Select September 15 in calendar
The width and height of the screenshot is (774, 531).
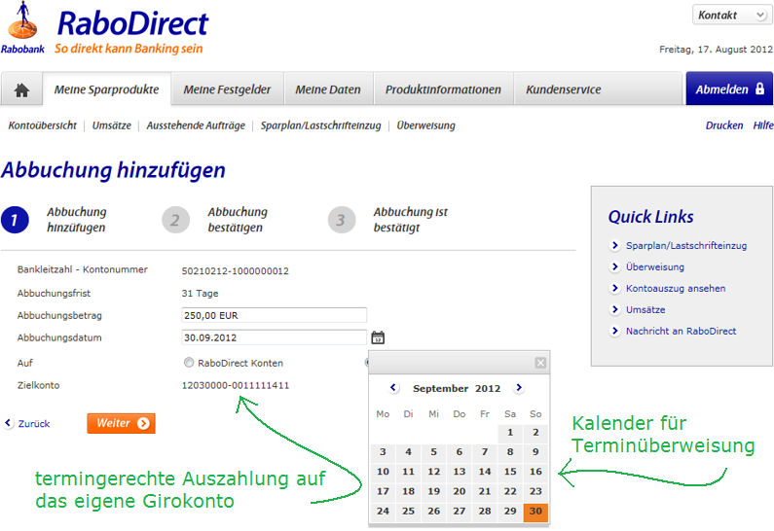coord(510,472)
